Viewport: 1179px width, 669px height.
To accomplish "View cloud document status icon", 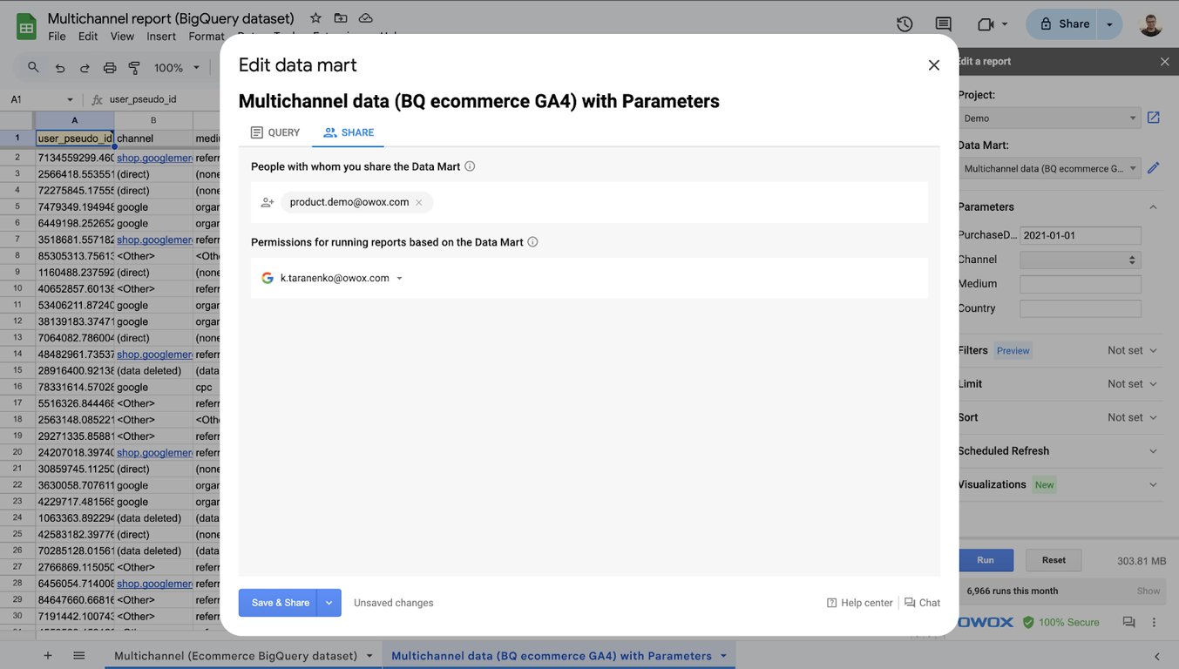I will (x=366, y=18).
